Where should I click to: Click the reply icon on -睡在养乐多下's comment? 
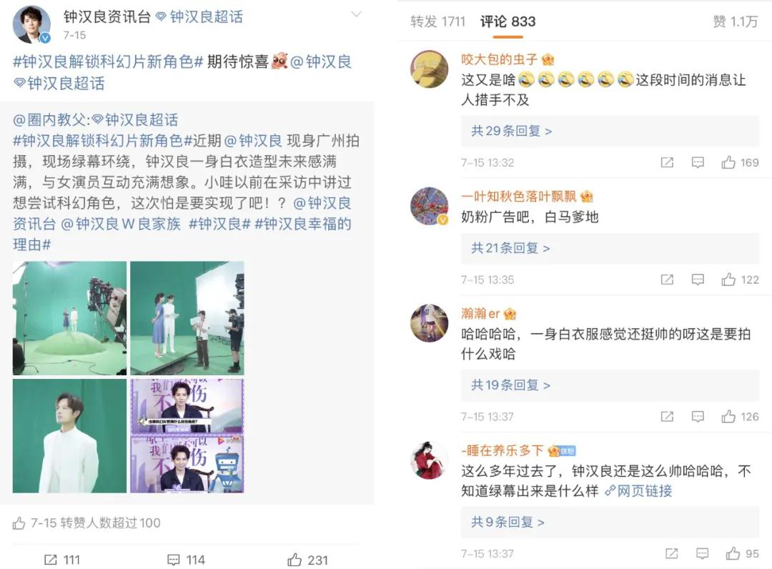(x=702, y=553)
